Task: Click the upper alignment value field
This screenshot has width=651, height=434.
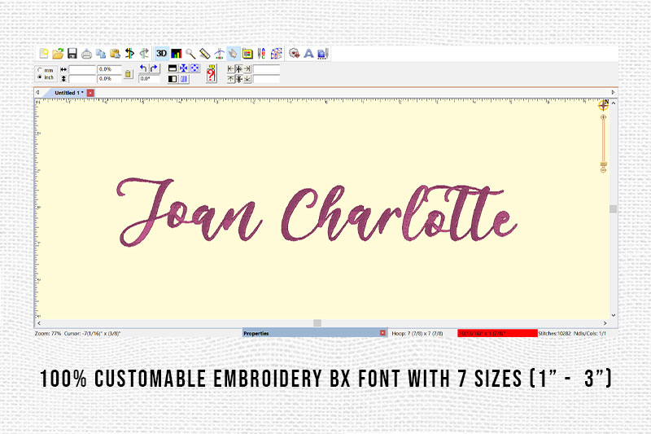Action: click(266, 69)
